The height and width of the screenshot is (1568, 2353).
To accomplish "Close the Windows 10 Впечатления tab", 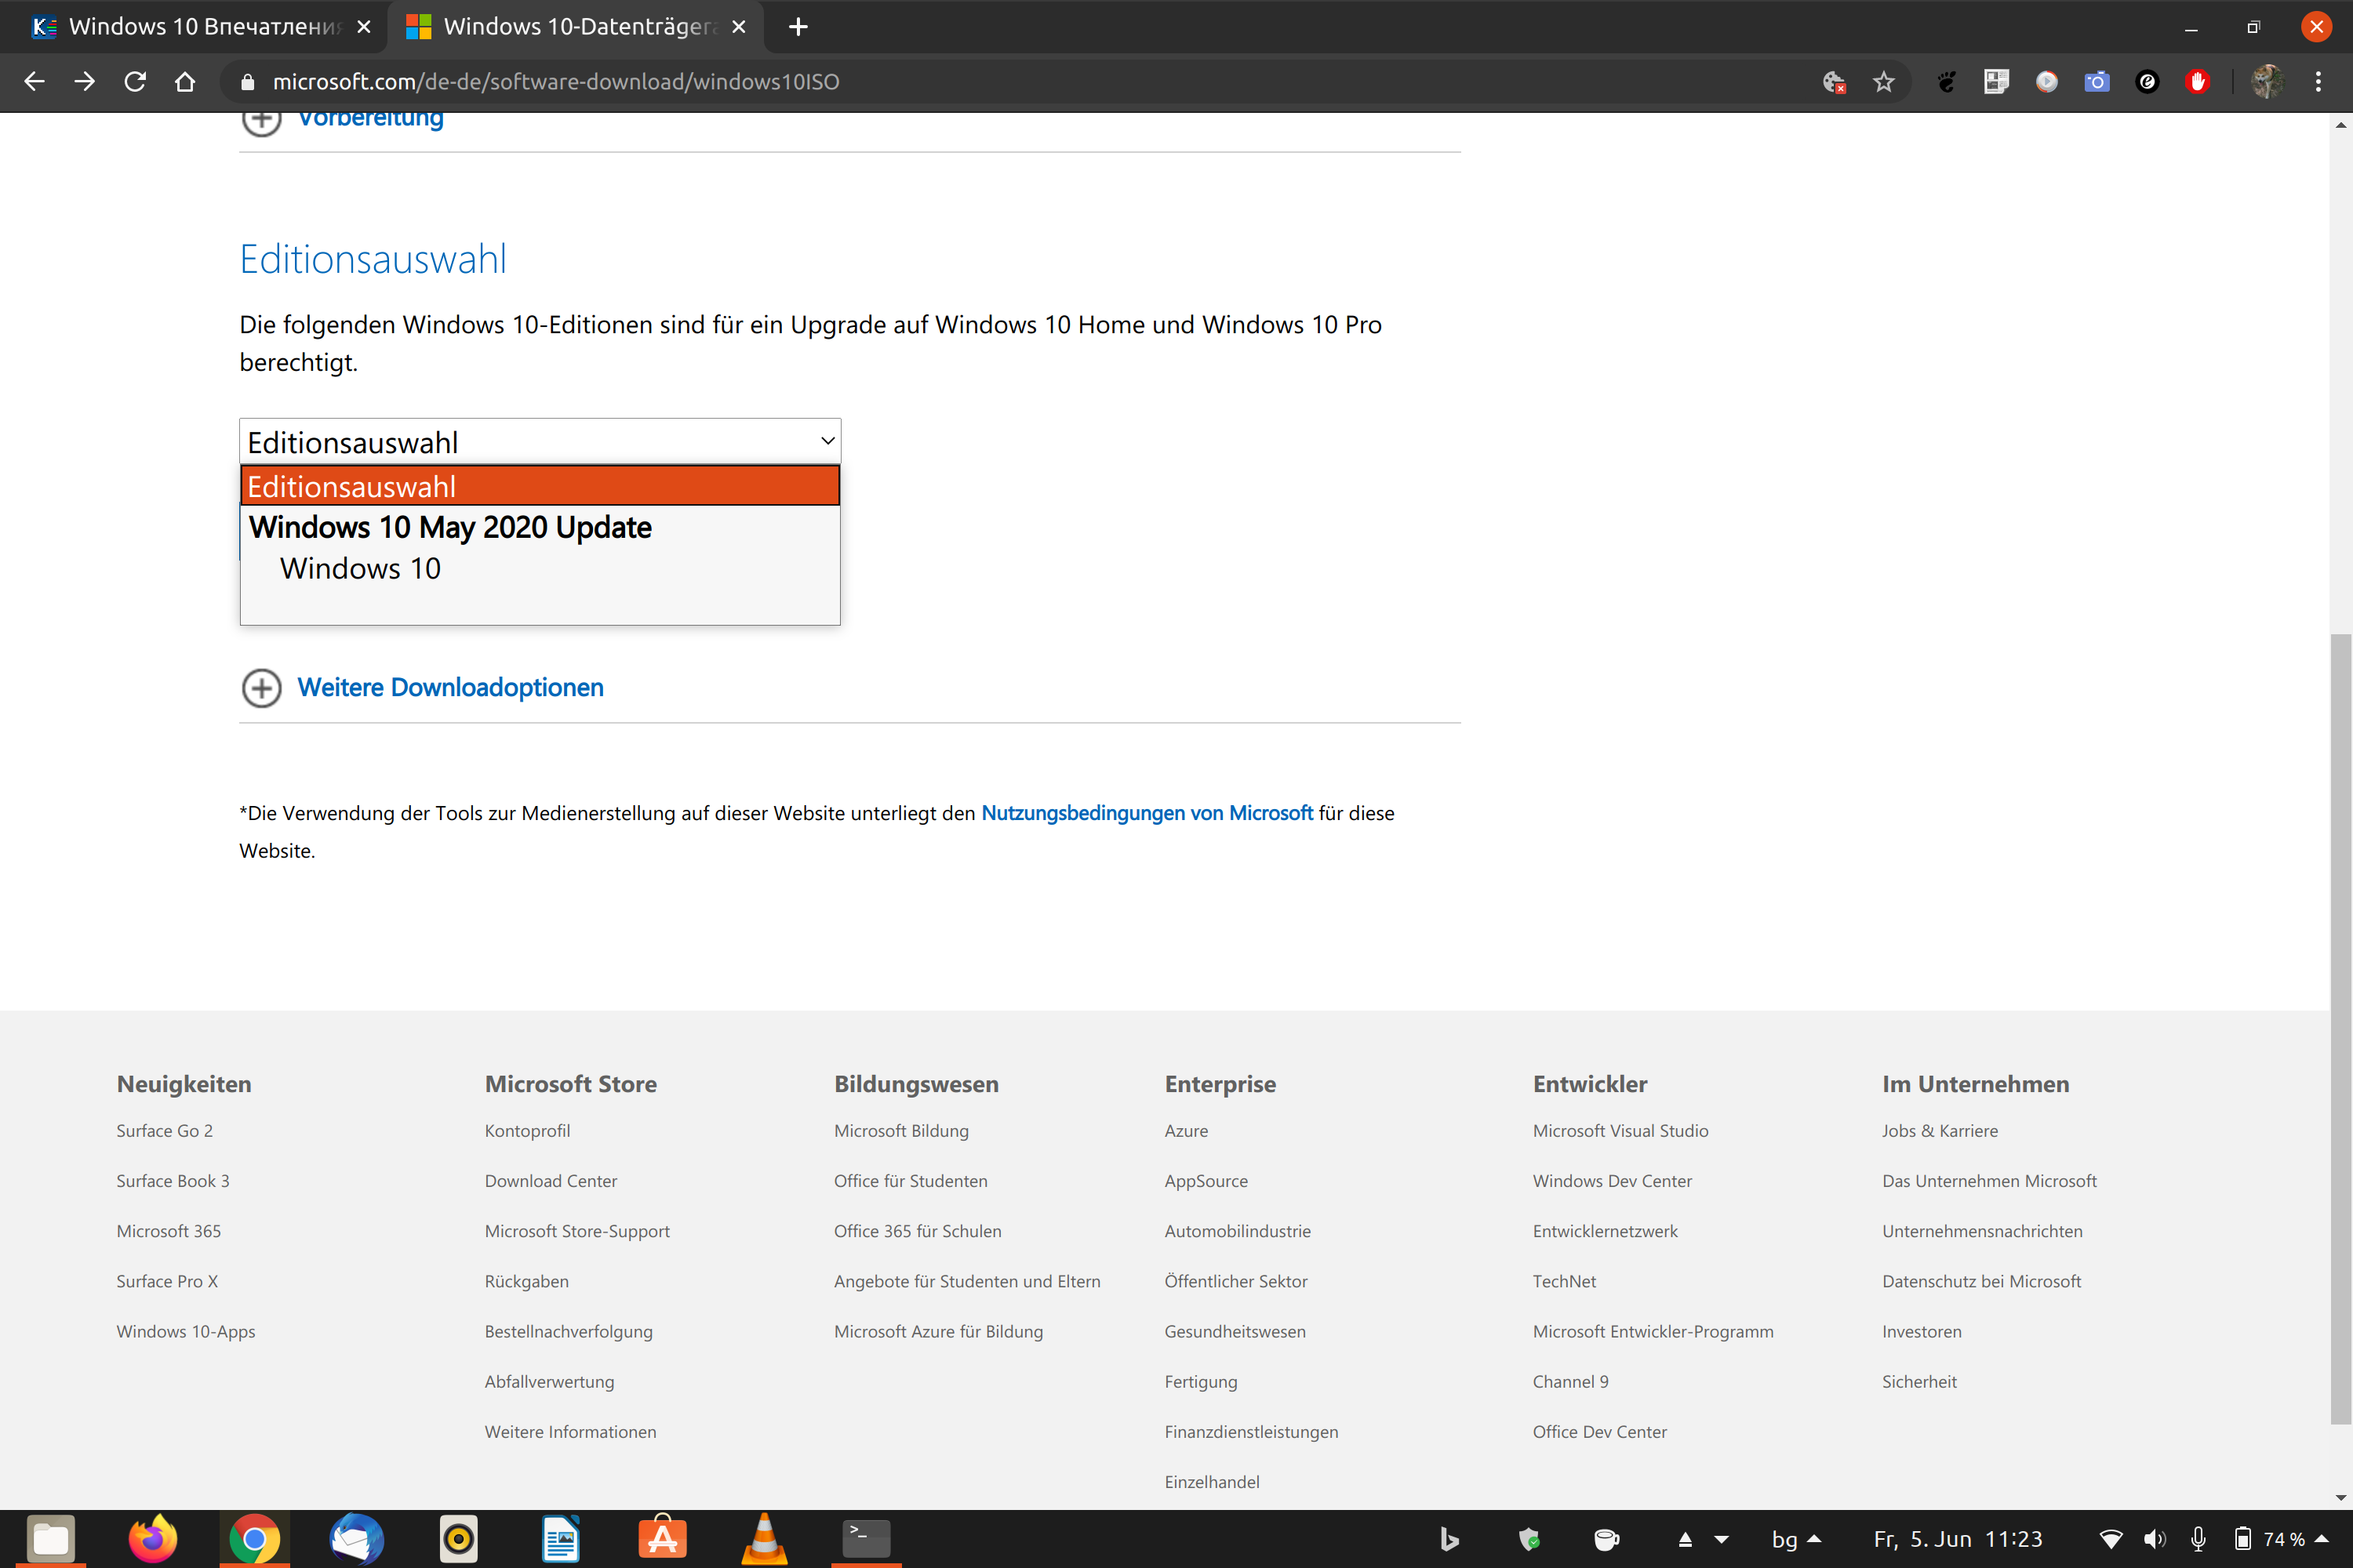I will (364, 27).
